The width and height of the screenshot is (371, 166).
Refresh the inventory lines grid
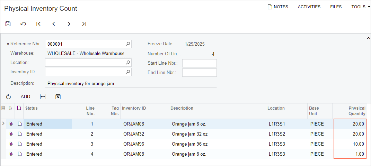point(9,97)
